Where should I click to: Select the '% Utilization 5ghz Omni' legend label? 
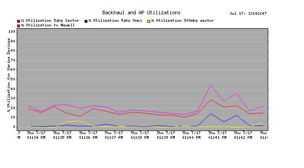115,20
